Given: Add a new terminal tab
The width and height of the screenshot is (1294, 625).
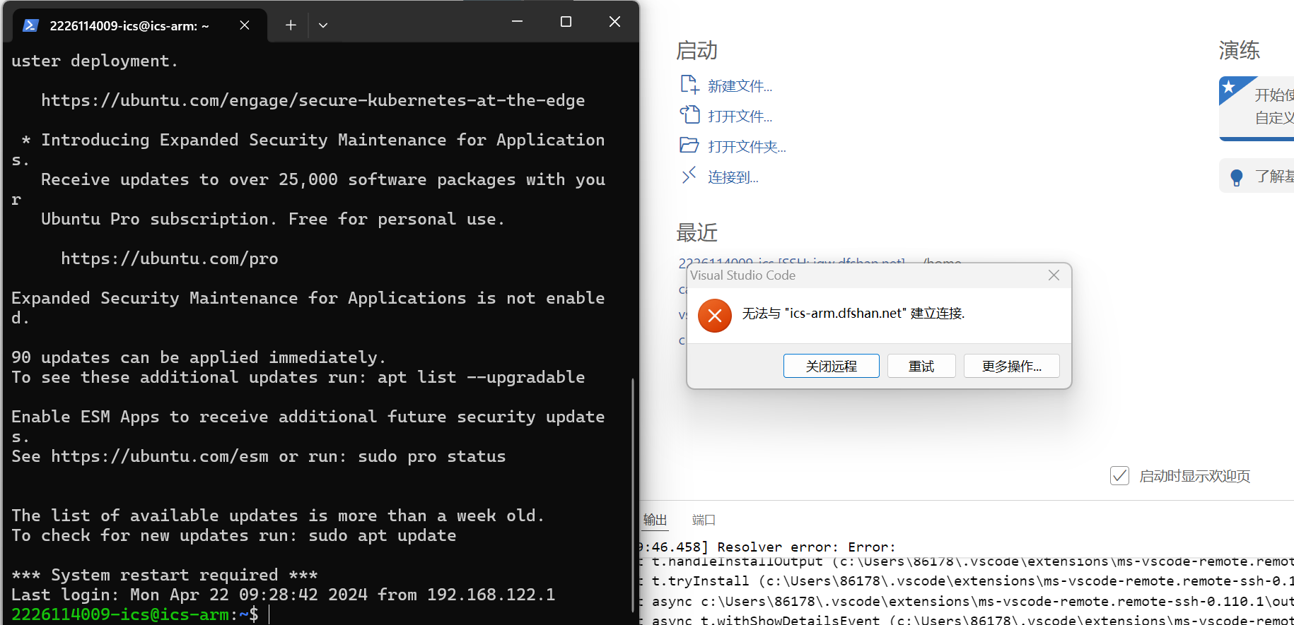Looking at the screenshot, I should [x=291, y=25].
